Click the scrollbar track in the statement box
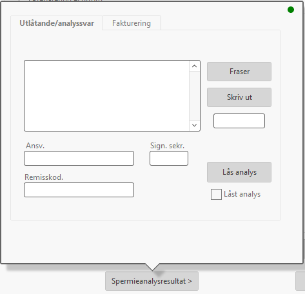The height and width of the screenshot is (294, 305). click(194, 96)
